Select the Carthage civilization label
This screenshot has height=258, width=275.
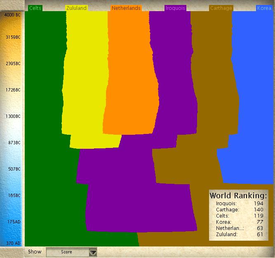221,8
